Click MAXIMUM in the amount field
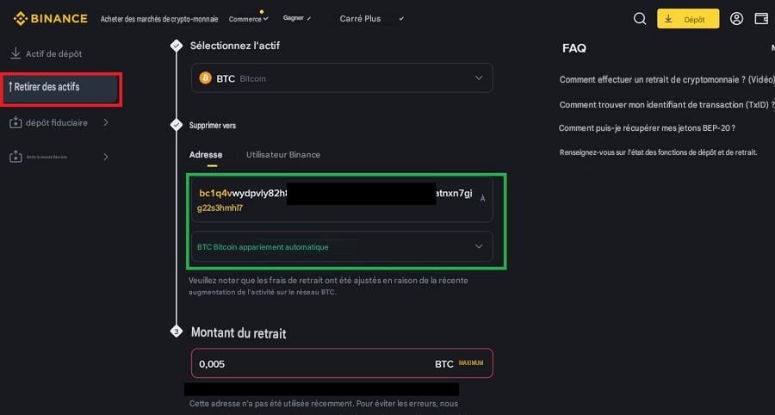The height and width of the screenshot is (415, 775). pyautogui.click(x=471, y=363)
